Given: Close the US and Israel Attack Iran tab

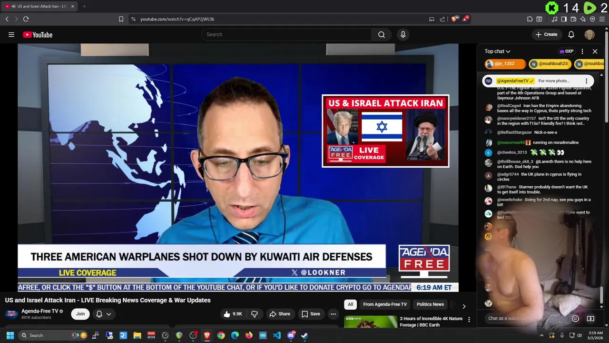Looking at the screenshot, I should [x=72, y=6].
